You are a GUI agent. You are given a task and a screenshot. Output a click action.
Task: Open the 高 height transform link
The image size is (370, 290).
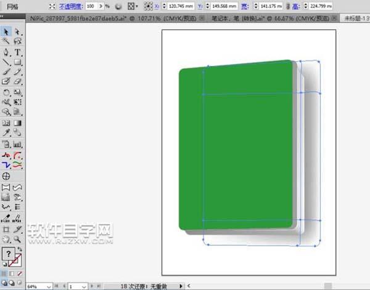coord(296,6)
